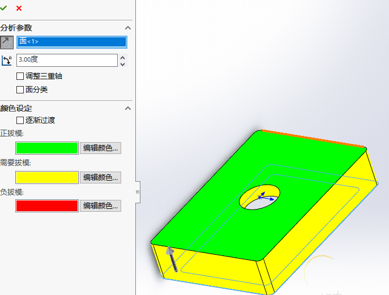Click the green 正拔模 color swatch
The image size is (389, 295).
tap(47, 148)
